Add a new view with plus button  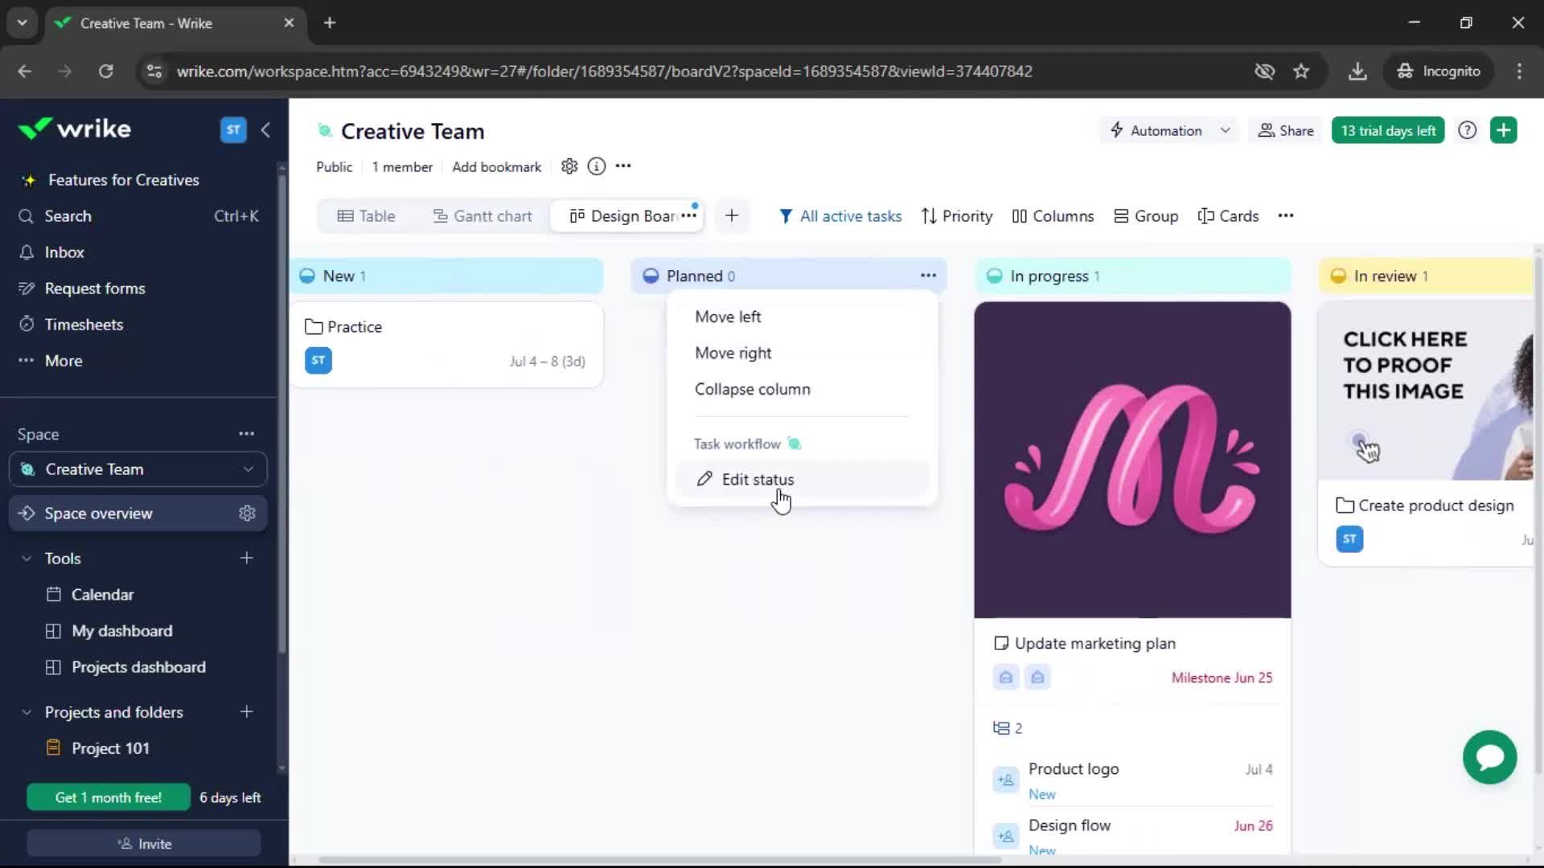click(732, 215)
